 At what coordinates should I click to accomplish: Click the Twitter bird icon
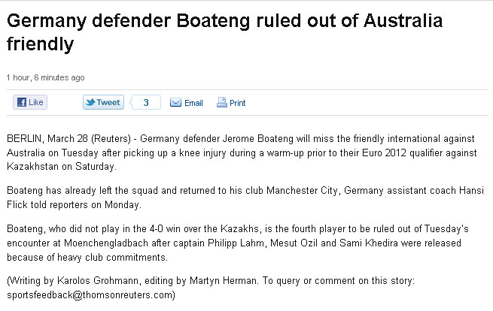[x=90, y=102]
